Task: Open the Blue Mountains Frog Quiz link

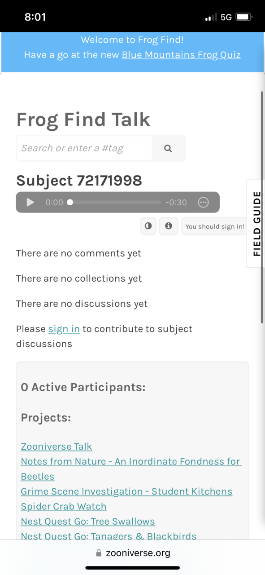Action: [181, 55]
